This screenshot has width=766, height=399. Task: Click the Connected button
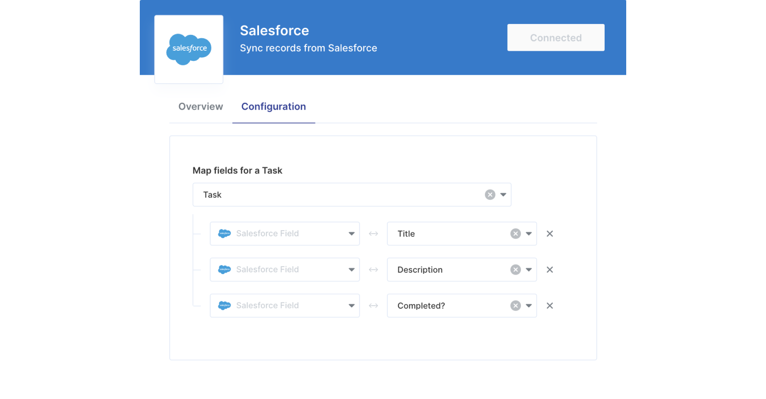coord(556,37)
